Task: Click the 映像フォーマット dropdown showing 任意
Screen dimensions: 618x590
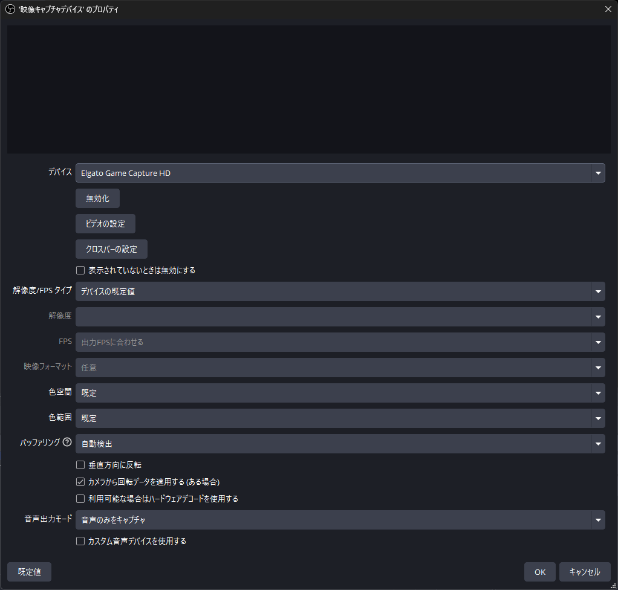Action: 340,368
